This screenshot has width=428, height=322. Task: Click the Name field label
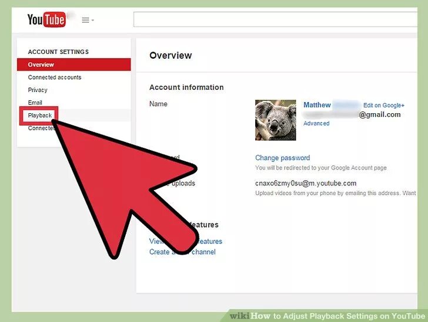point(158,104)
